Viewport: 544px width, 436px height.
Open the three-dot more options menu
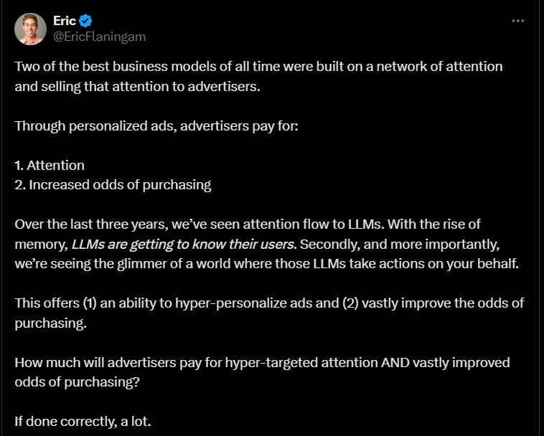pyautogui.click(x=518, y=21)
